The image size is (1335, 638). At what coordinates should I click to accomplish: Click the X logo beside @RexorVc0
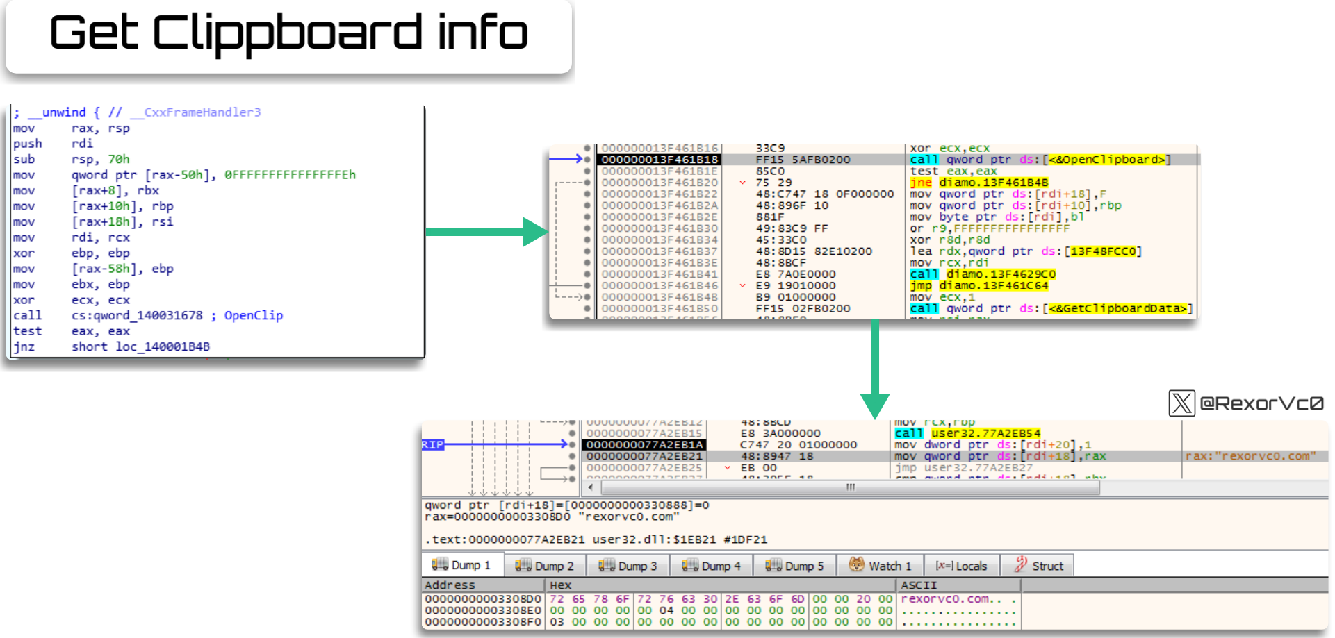1181,403
